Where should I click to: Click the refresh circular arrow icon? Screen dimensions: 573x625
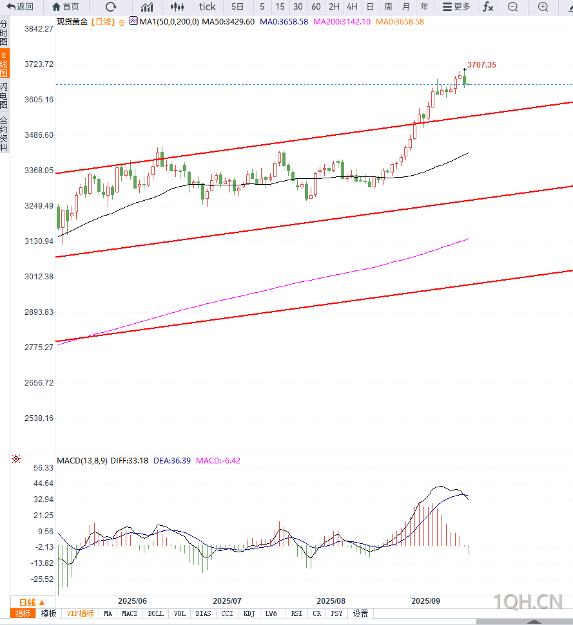tap(111, 7)
